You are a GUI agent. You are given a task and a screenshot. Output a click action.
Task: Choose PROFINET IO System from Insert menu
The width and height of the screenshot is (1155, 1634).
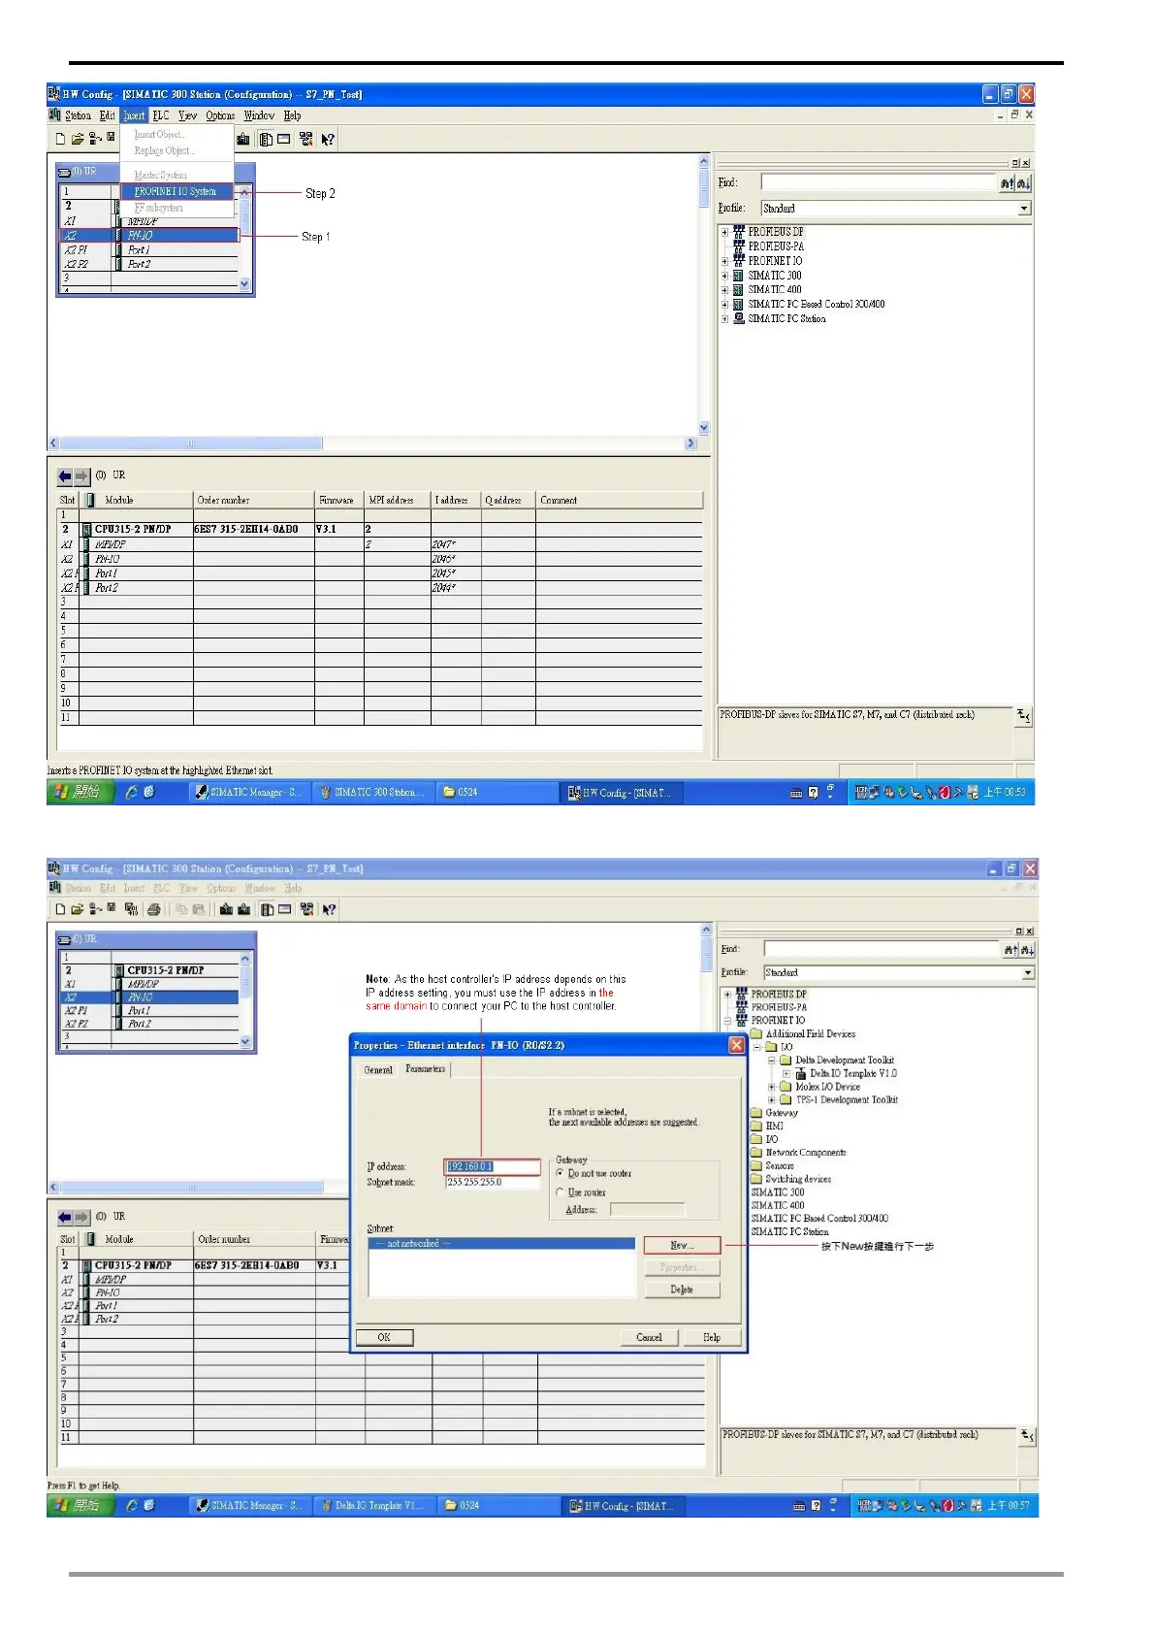coord(176,191)
